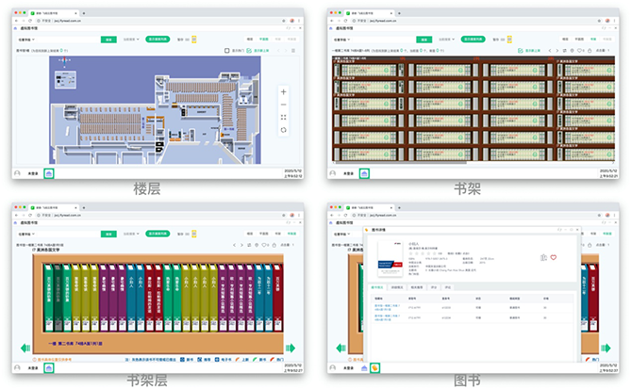Click fit-to-screen icon beside floor map

283,117
